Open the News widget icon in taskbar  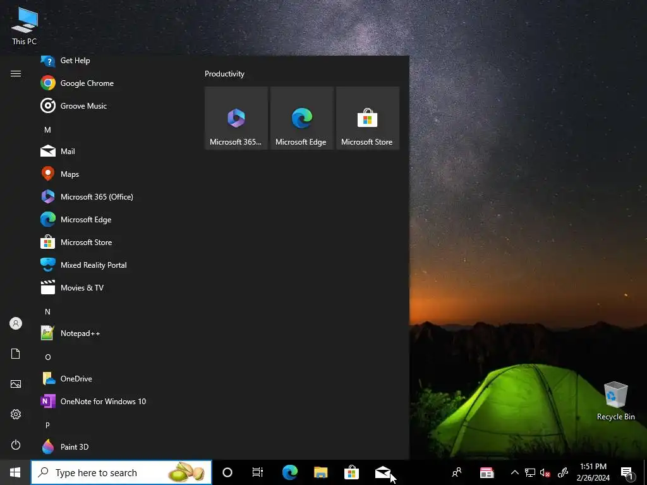tap(487, 472)
